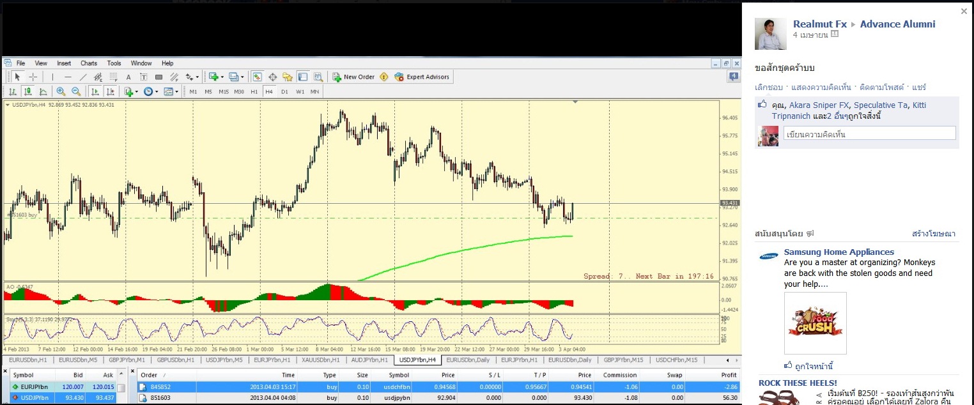The image size is (974, 405).
Task: Draw a vertical line tool
Action: [52, 77]
